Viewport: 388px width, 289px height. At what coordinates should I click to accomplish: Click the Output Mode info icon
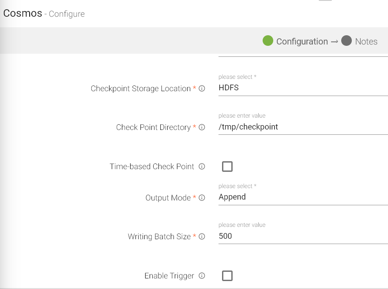pos(202,198)
